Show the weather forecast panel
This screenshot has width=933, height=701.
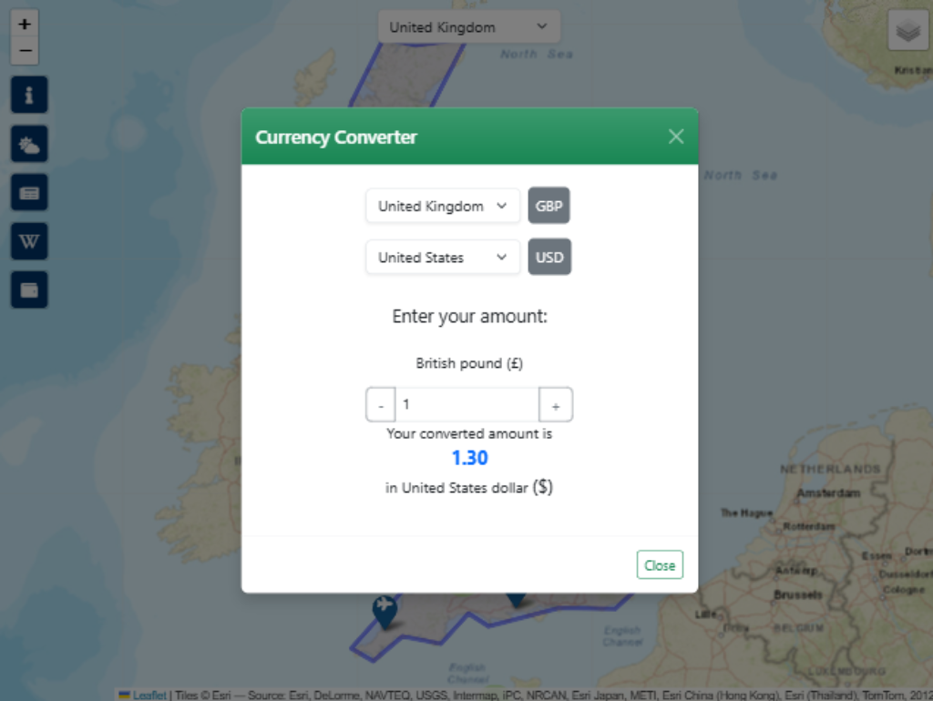(x=29, y=144)
